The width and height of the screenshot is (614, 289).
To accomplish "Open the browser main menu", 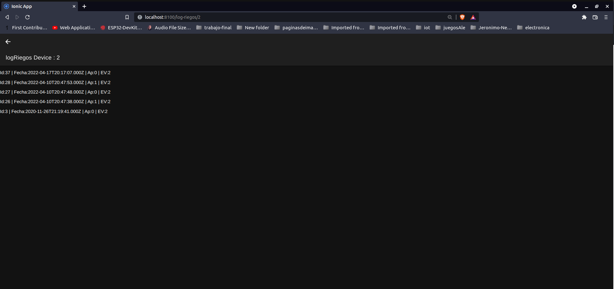I will (606, 17).
